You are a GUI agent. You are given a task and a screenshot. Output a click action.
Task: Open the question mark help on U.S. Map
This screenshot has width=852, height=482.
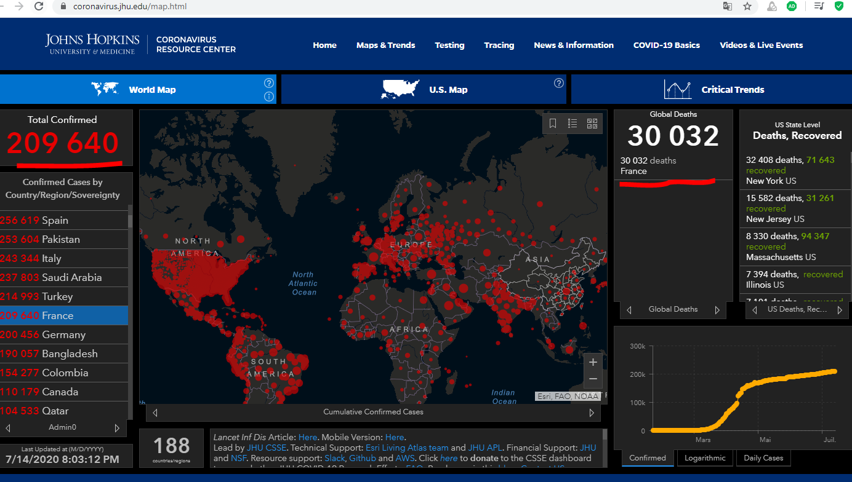tap(559, 83)
